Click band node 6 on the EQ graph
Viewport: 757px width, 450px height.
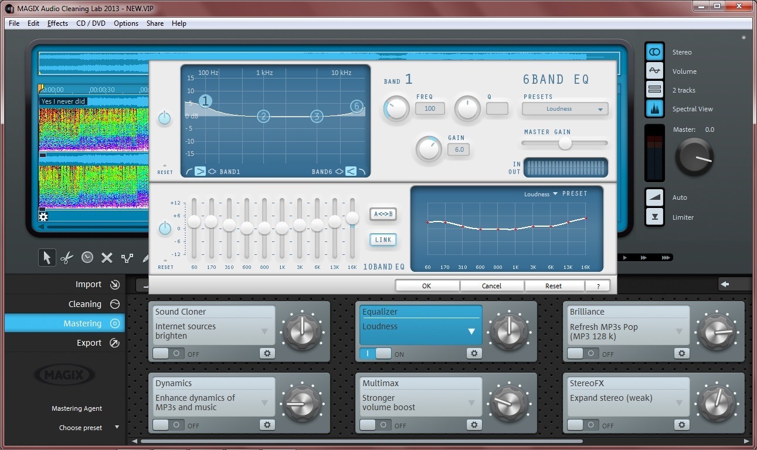[x=357, y=106]
